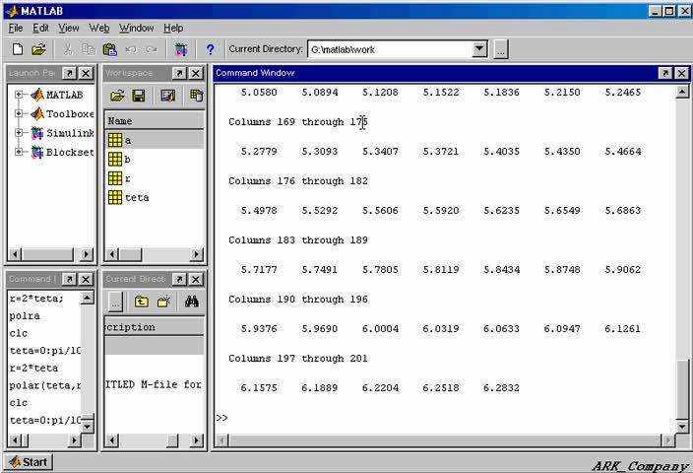
Task: Expand the MATLAB tree node
Action: (18, 95)
